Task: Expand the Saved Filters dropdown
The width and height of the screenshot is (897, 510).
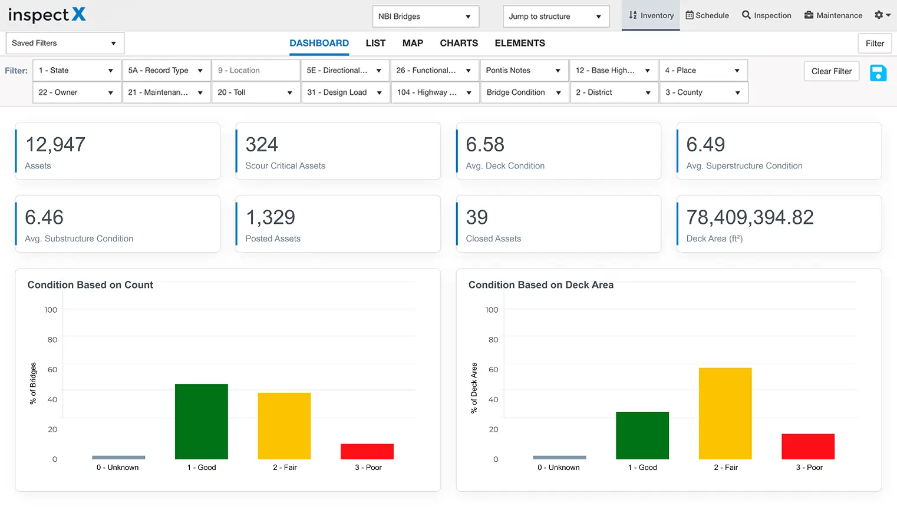Action: coord(65,43)
